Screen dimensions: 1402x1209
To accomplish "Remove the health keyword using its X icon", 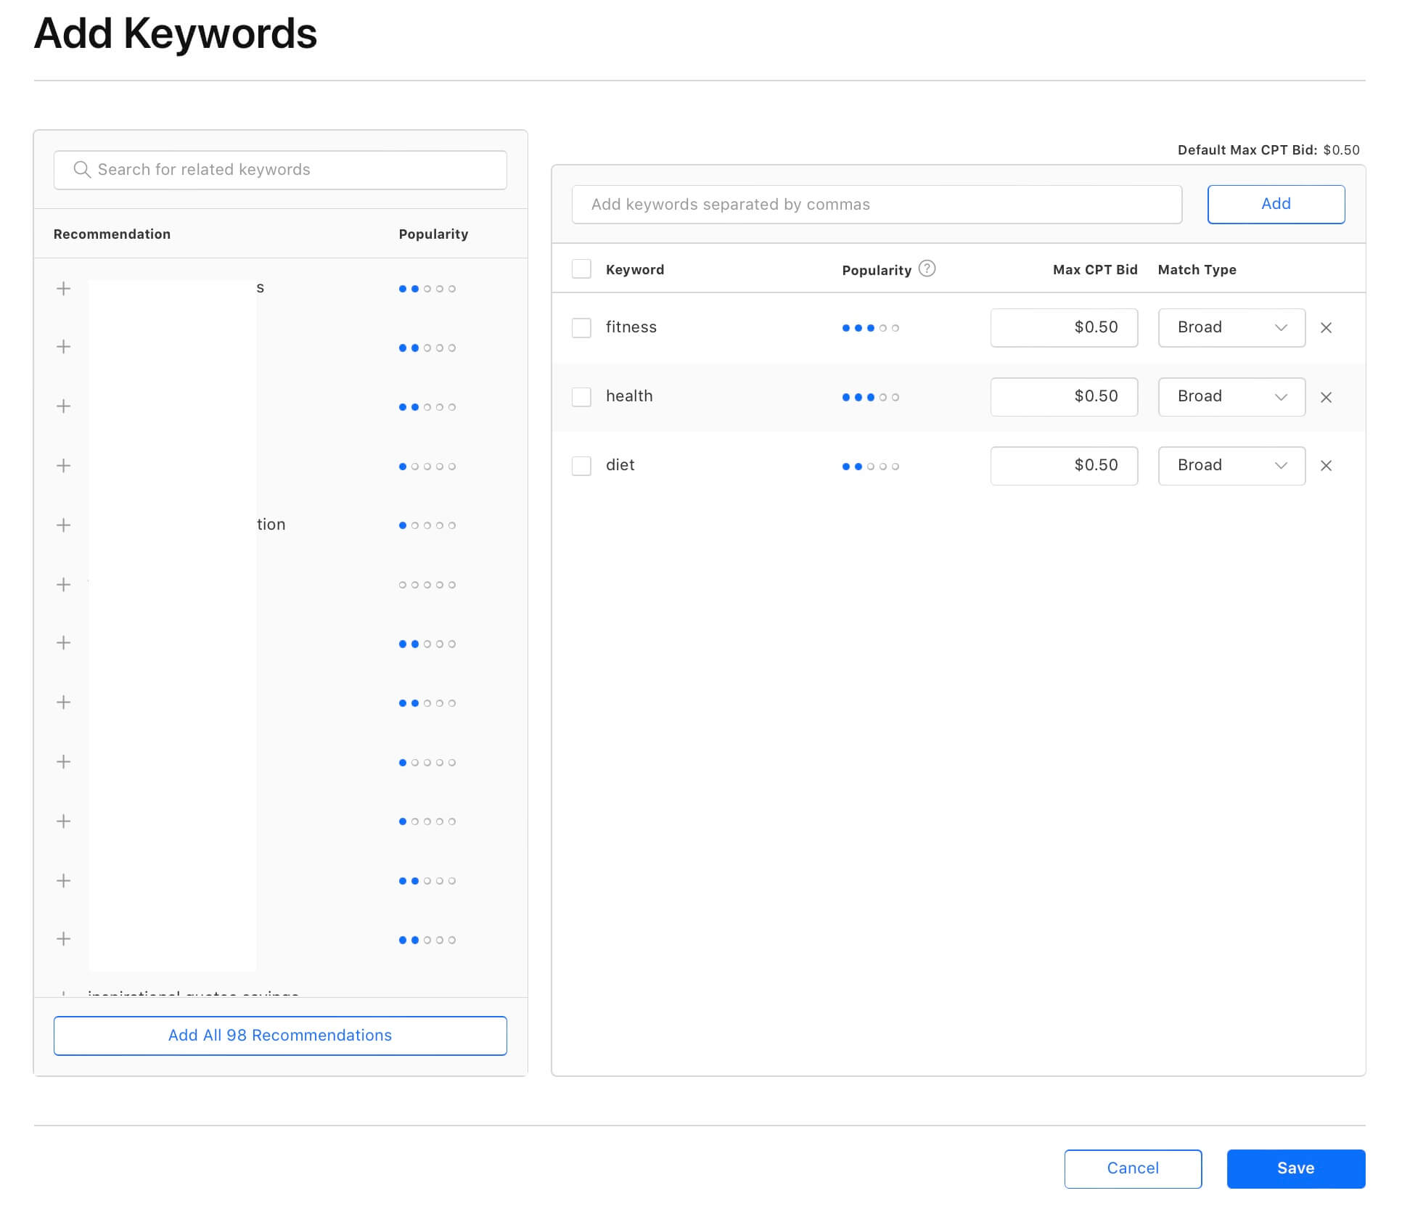I will [x=1327, y=397].
